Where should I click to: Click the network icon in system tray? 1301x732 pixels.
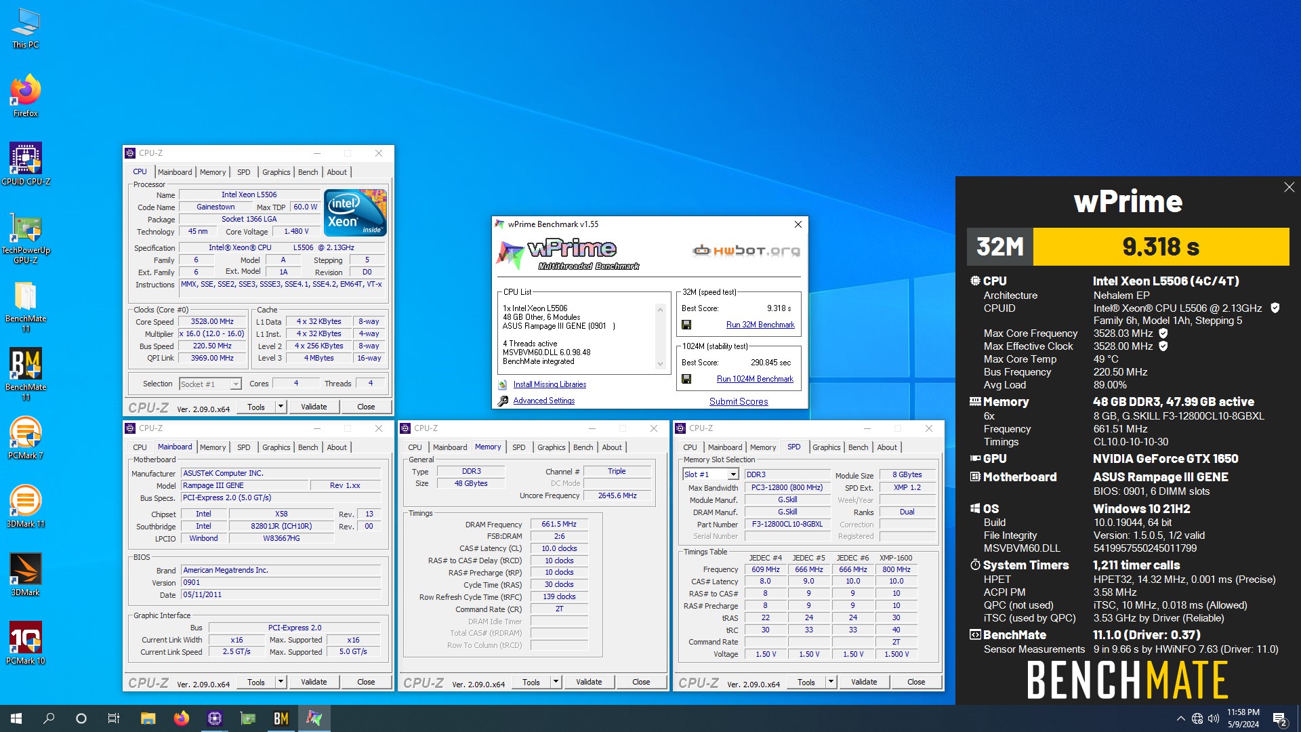pyautogui.click(x=1197, y=718)
